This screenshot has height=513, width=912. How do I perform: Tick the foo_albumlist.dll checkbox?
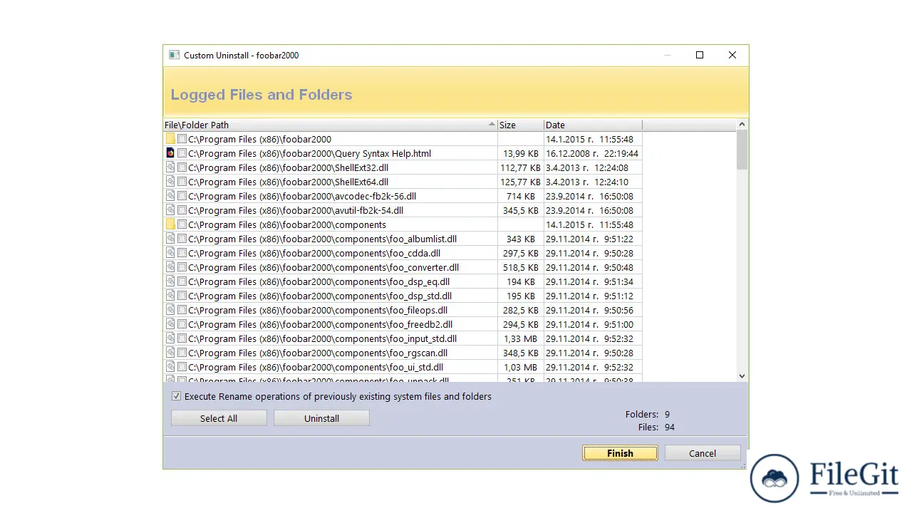click(x=182, y=239)
